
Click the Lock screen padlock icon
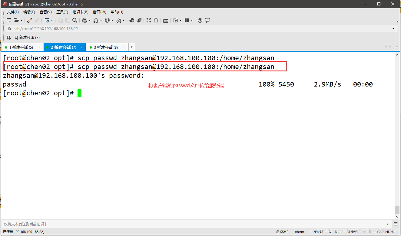tap(156, 20)
